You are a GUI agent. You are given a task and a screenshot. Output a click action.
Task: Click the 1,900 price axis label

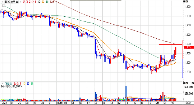pyautogui.click(x=188, y=7)
